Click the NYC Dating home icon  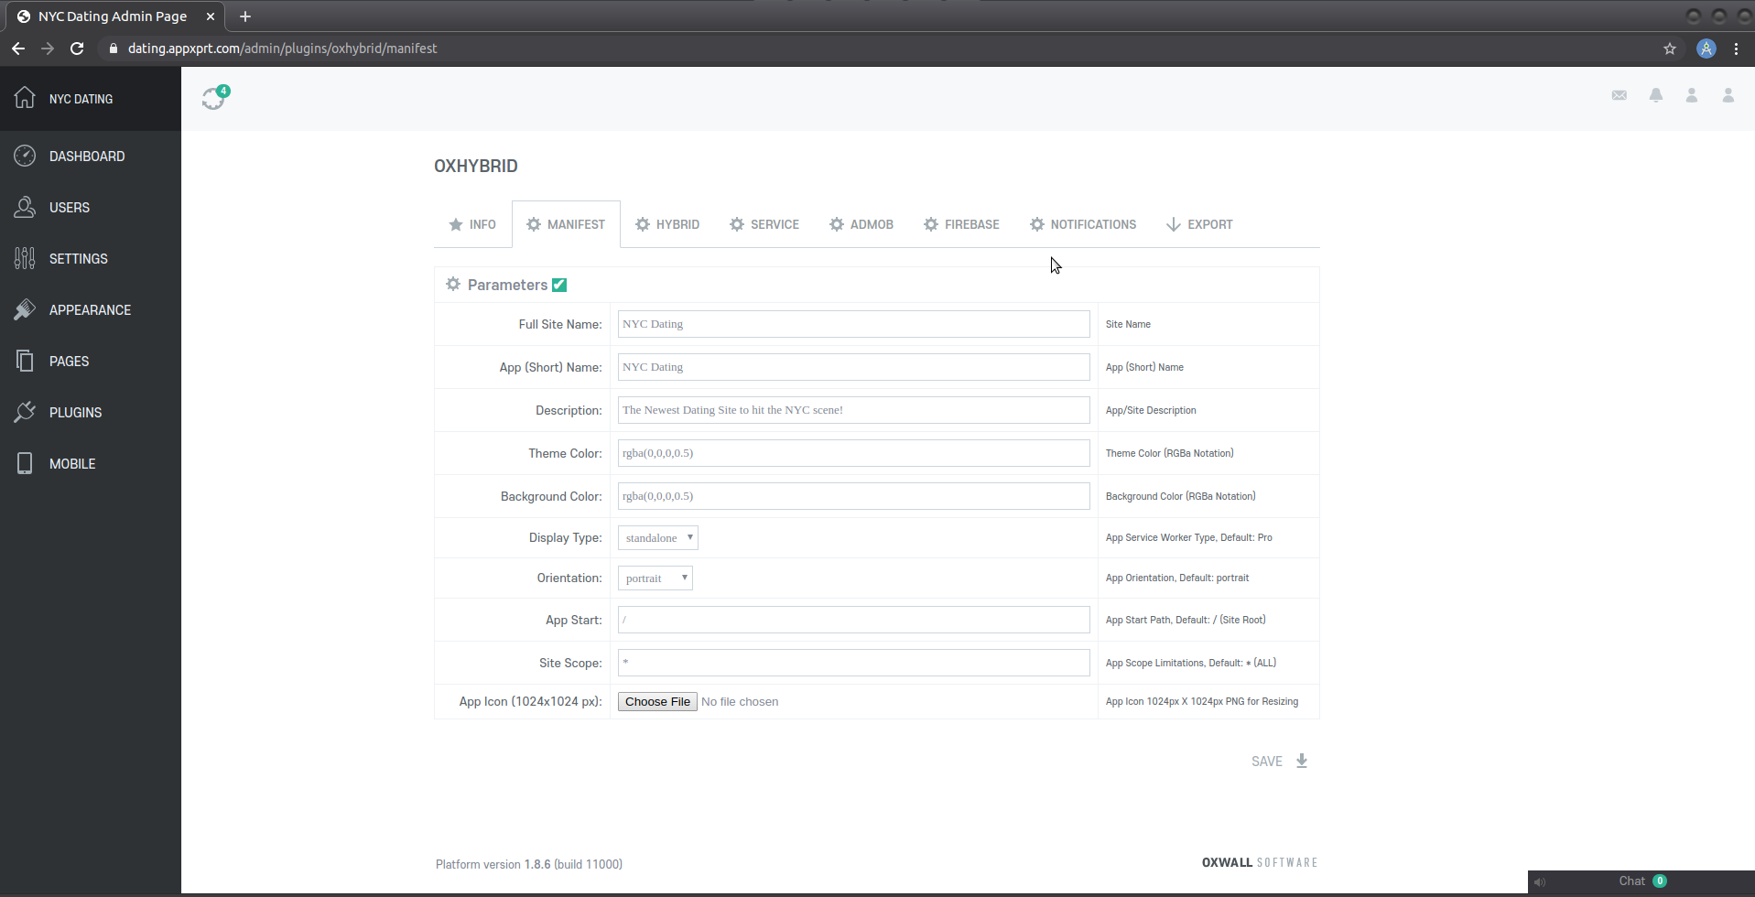(25, 98)
